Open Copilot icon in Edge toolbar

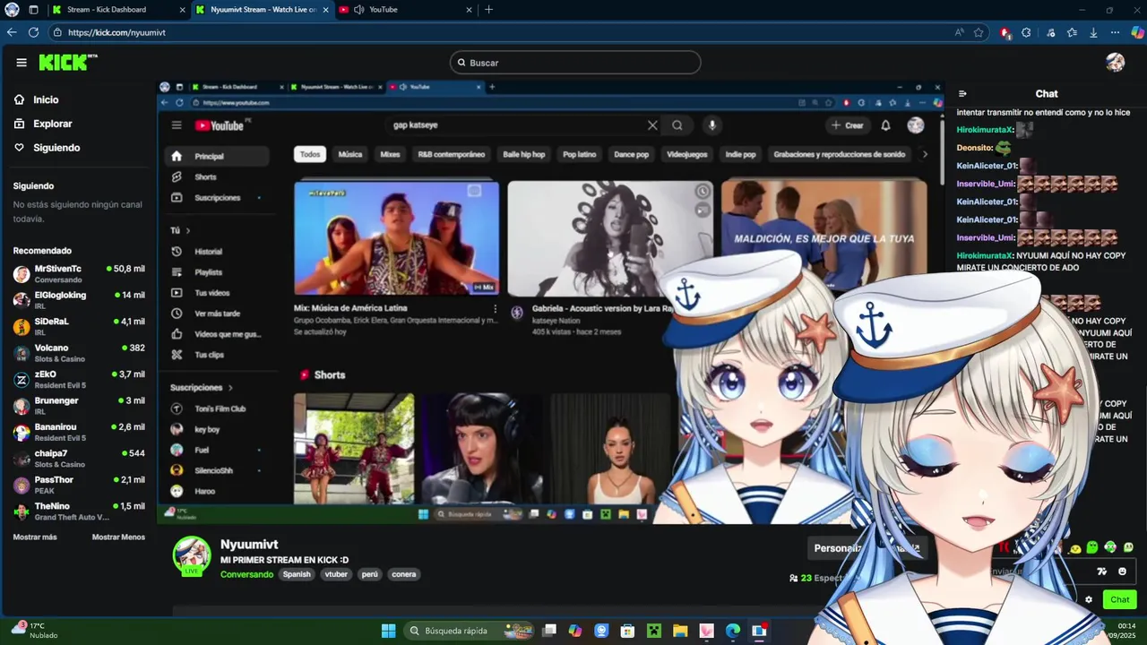(x=1136, y=32)
